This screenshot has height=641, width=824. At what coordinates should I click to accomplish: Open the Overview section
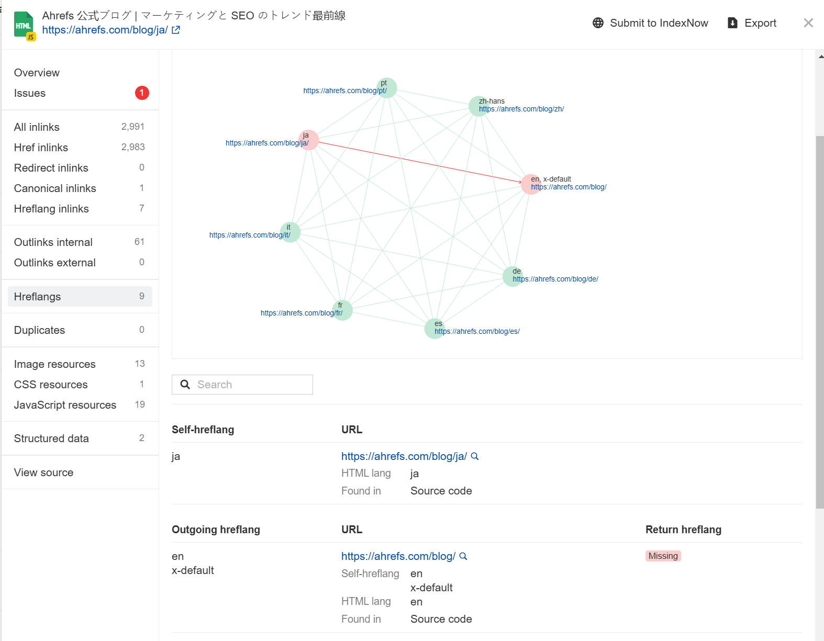point(36,72)
